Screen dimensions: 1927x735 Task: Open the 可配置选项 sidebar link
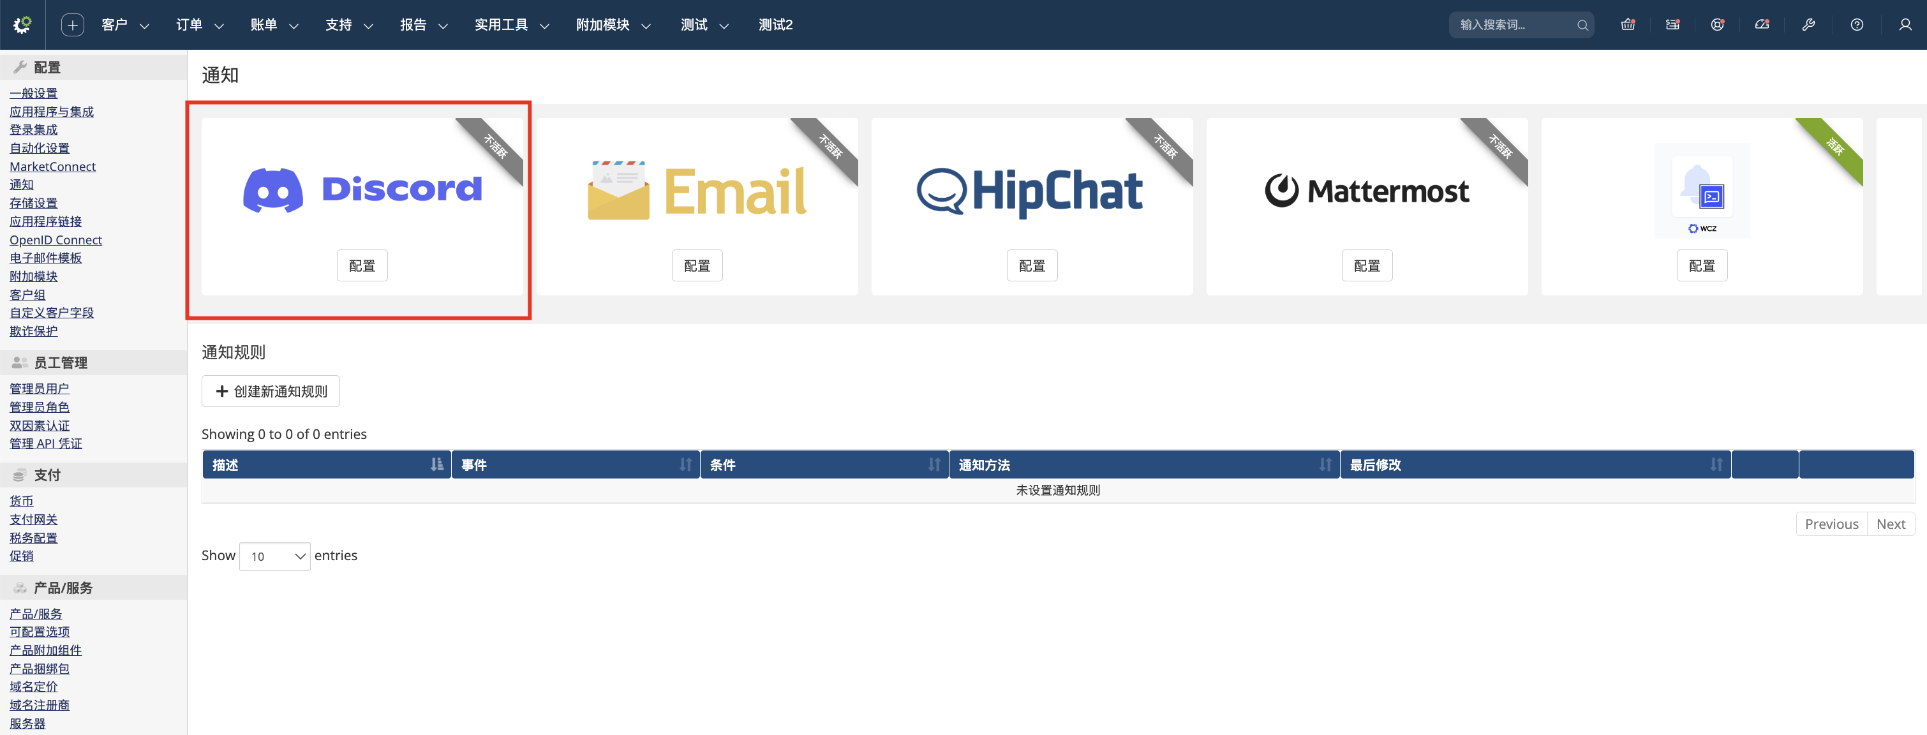point(40,632)
